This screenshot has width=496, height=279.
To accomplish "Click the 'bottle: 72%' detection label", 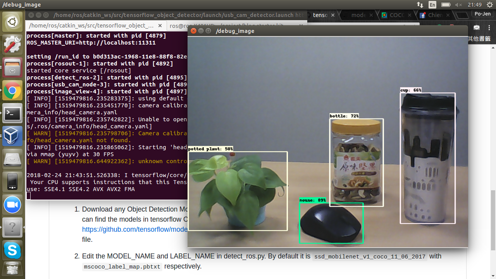I will pyautogui.click(x=344, y=116).
